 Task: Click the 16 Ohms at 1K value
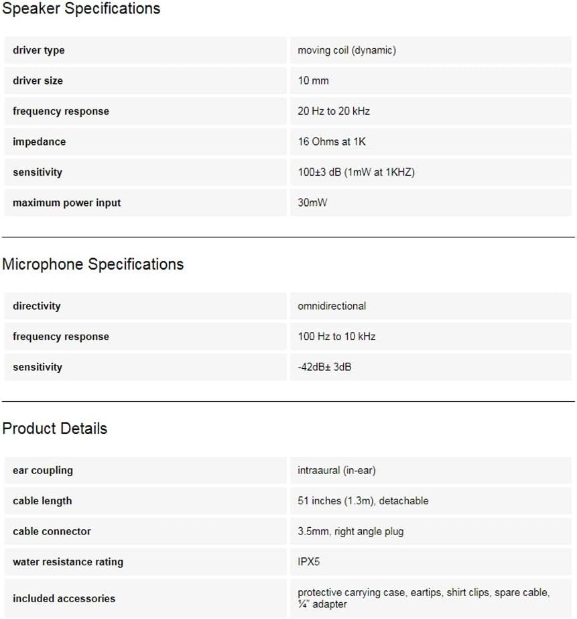point(332,142)
